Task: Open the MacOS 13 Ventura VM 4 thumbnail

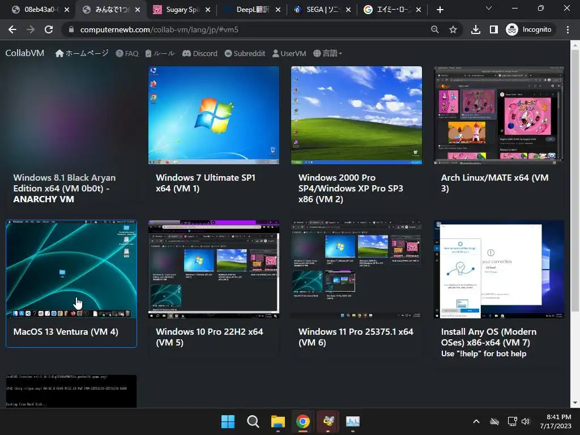Action: click(x=71, y=269)
